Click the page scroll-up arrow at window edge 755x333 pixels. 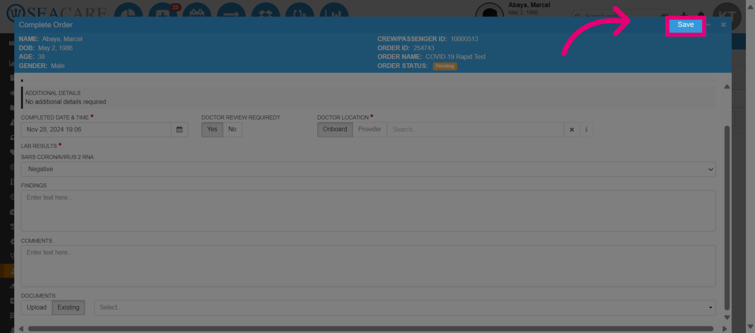(750, 7)
